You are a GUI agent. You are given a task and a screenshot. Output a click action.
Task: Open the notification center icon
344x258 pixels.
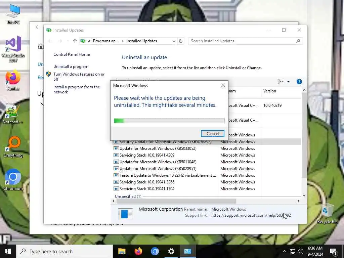pos(333,251)
